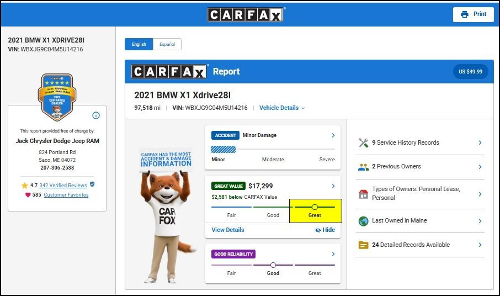Viewport: 500px width, 296px height.
Task: Open 342 Verified Reviews link
Action: click(x=63, y=186)
